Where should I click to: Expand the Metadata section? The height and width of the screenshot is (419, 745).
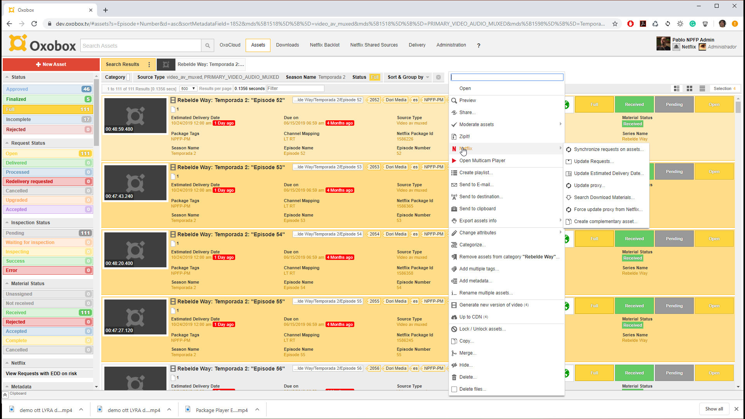point(7,387)
